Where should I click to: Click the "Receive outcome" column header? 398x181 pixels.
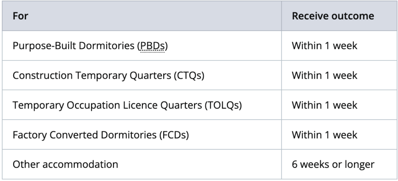pos(333,16)
